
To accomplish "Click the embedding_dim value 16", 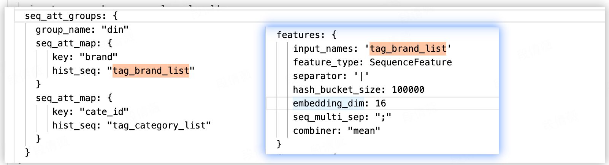I will pos(381,103).
